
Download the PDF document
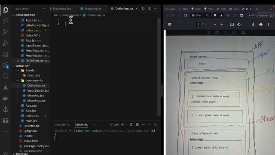click(253, 25)
